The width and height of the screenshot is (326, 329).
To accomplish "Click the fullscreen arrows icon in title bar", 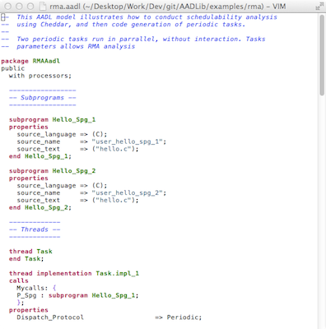I will pos(319,6).
